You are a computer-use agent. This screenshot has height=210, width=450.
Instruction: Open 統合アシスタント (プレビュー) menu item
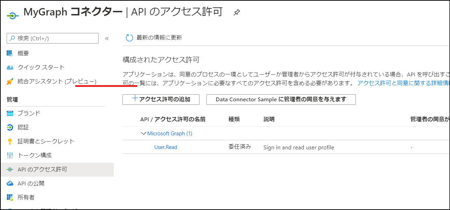click(x=57, y=81)
